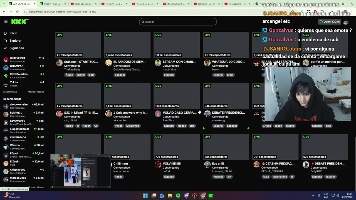Screen dimensions: 356x200
Task: Open Jefrain streamer avatar
Action: (x=158, y=164)
